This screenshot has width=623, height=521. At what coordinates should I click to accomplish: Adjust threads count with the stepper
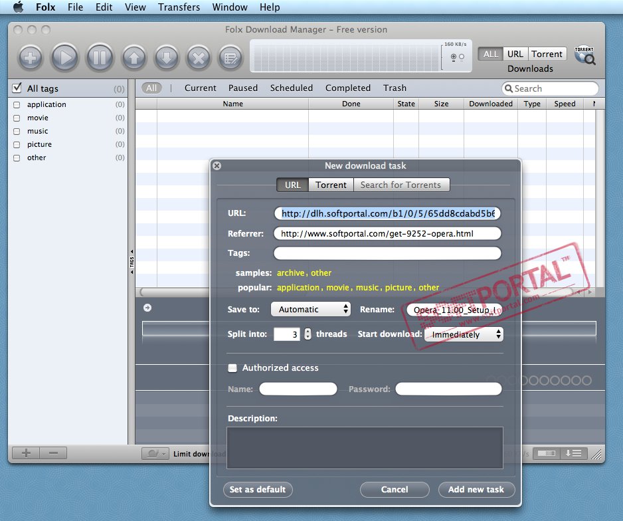tap(308, 334)
